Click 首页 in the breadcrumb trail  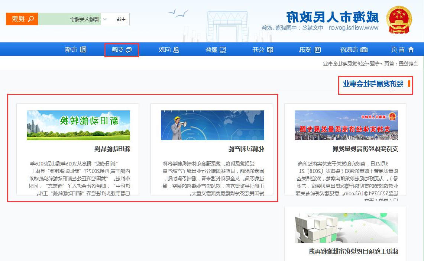tap(389, 64)
